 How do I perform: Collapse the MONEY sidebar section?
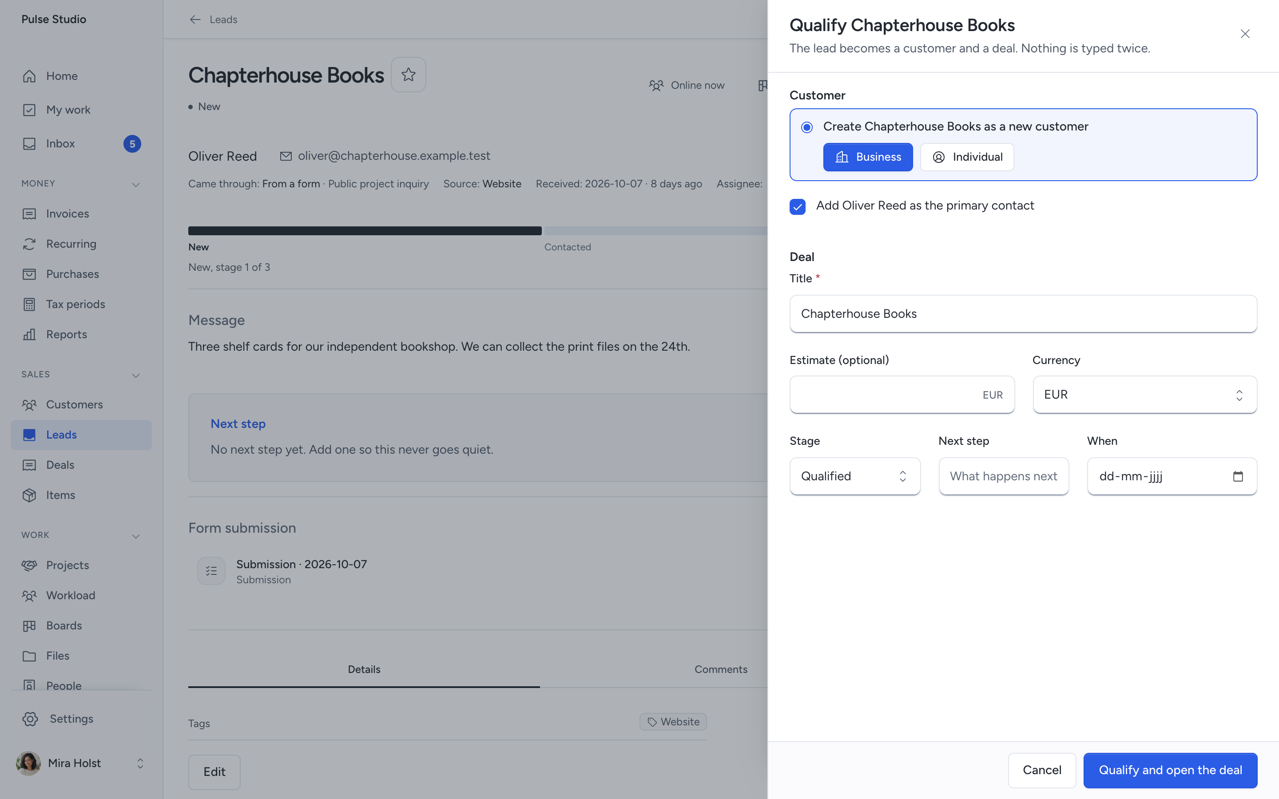pyautogui.click(x=136, y=184)
